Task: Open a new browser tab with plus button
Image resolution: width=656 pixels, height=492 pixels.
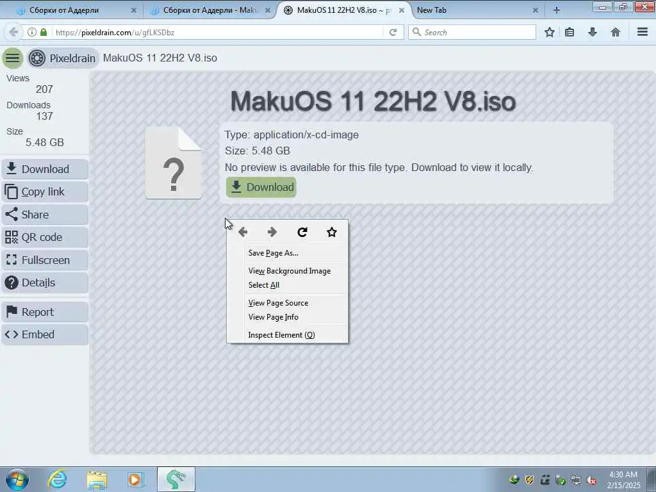Action: coord(557,10)
